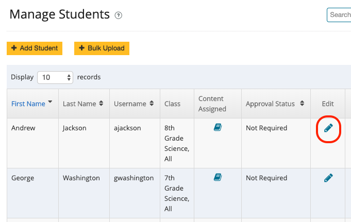Viewport: 351px width, 222px height.
Task: Open the Display records count dropdown
Action: point(56,77)
